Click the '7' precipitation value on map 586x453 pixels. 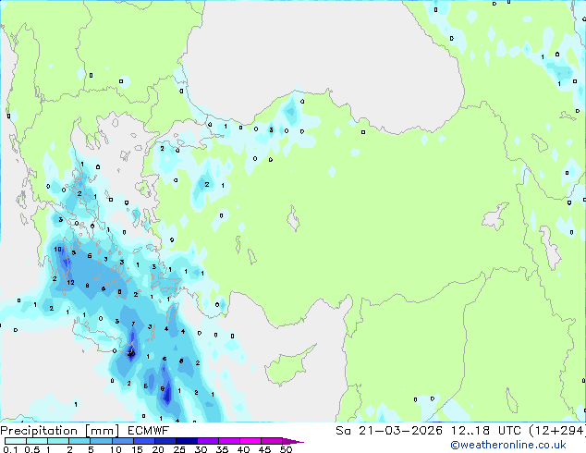coord(133,324)
